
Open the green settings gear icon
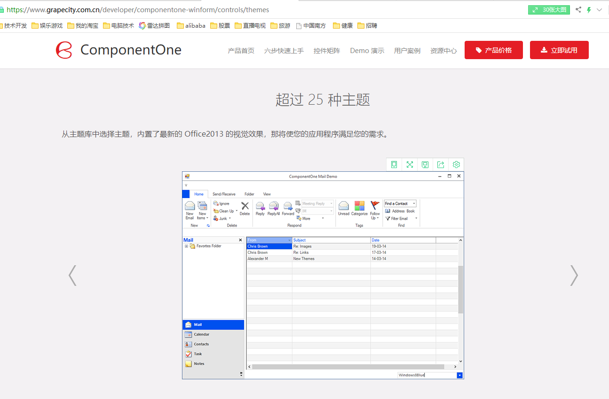coord(456,164)
